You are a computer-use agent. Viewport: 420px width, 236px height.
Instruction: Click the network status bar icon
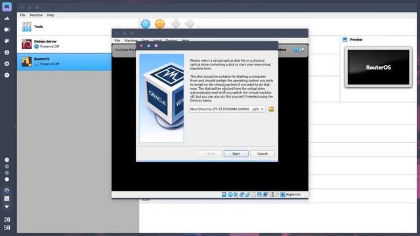(241, 195)
